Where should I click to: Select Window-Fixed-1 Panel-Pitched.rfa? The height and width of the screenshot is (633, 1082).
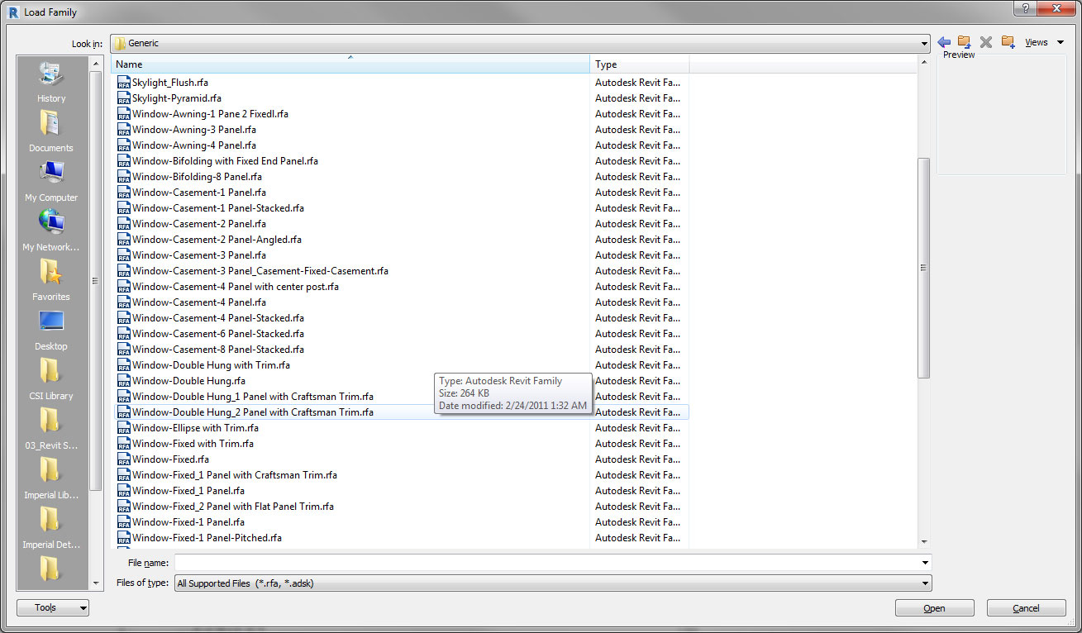point(207,538)
